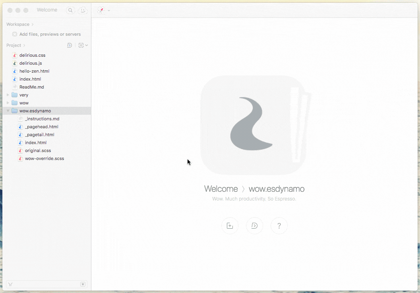Click the hello-zen.html file icon
Screen dimensions: 420x293
tap(15, 71)
